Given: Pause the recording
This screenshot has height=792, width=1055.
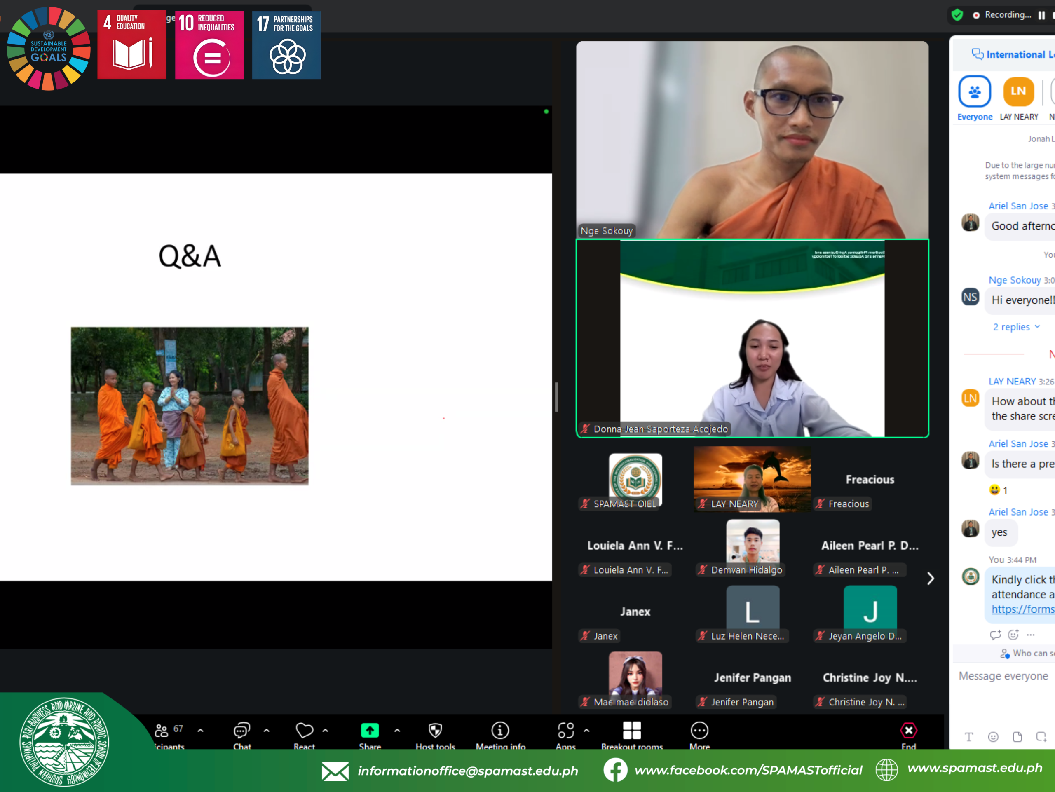Looking at the screenshot, I should point(1041,15).
